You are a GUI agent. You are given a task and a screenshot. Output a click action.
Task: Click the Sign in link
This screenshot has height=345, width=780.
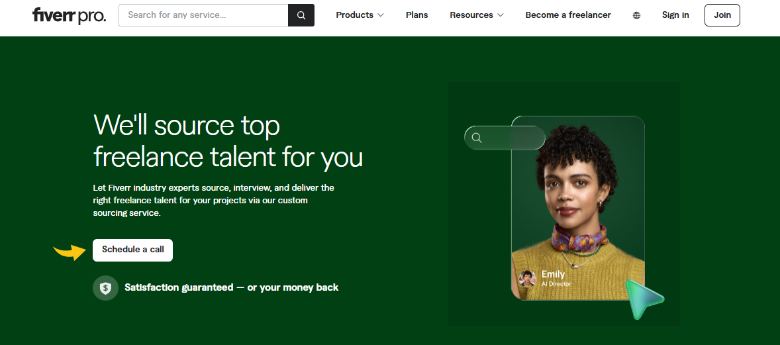(x=675, y=15)
